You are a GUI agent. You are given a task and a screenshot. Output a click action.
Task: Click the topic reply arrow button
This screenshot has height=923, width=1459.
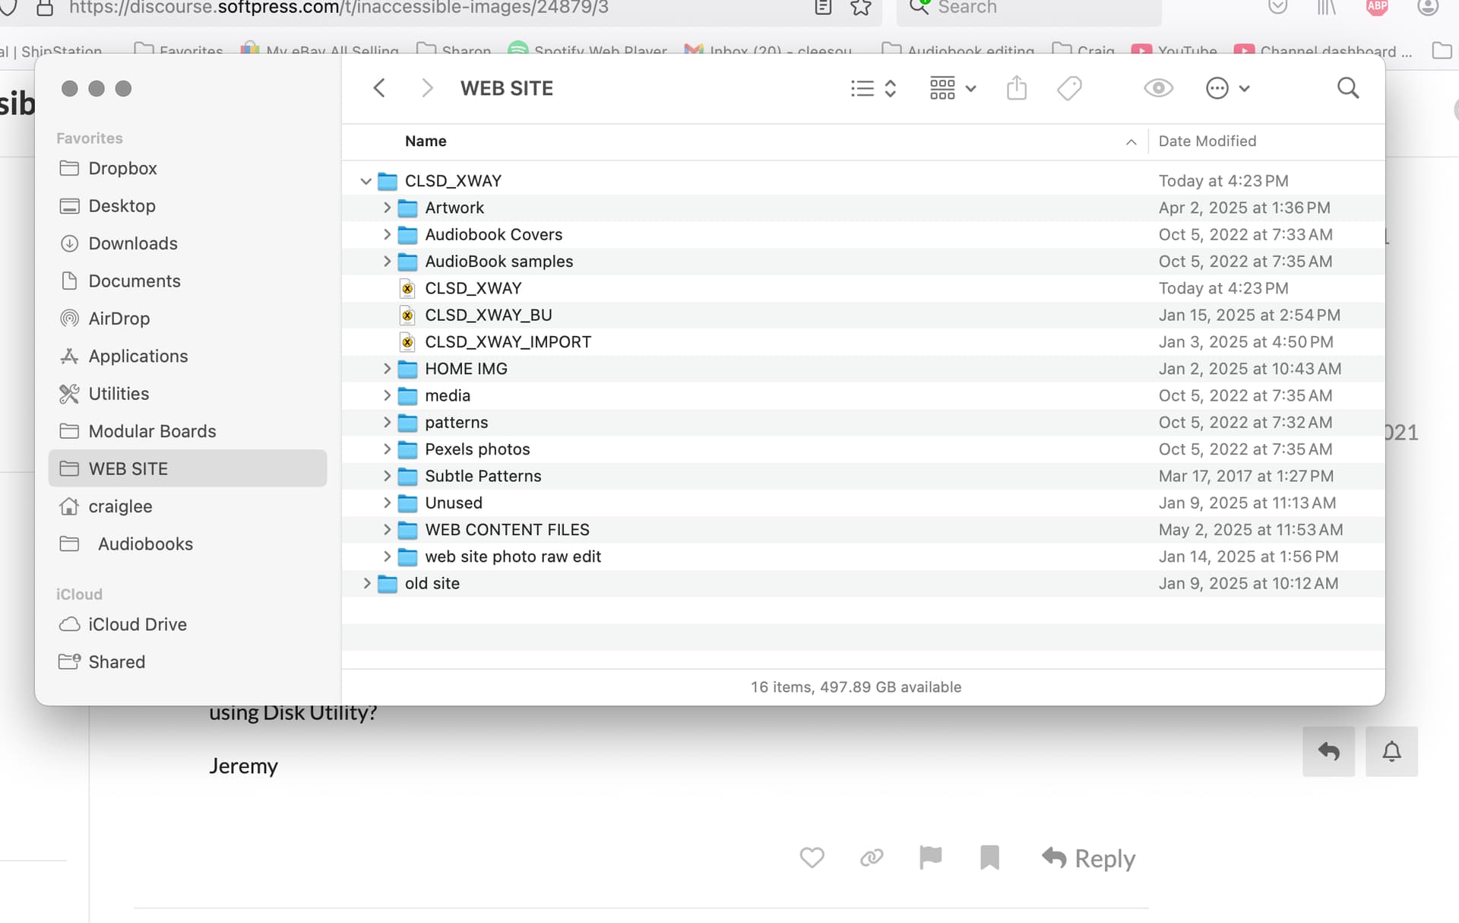[1328, 751]
